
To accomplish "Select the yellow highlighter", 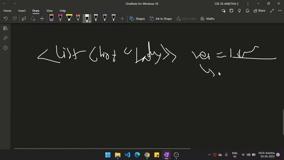I will (69, 18).
